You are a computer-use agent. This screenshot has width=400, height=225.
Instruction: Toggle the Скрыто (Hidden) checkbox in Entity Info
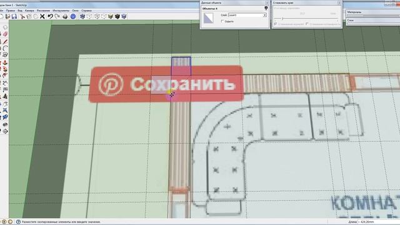click(x=222, y=21)
